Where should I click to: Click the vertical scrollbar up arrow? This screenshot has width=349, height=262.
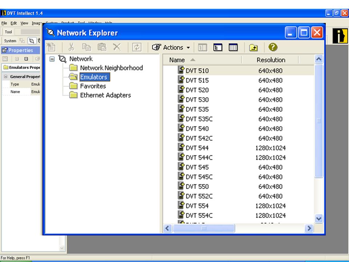pos(319,59)
